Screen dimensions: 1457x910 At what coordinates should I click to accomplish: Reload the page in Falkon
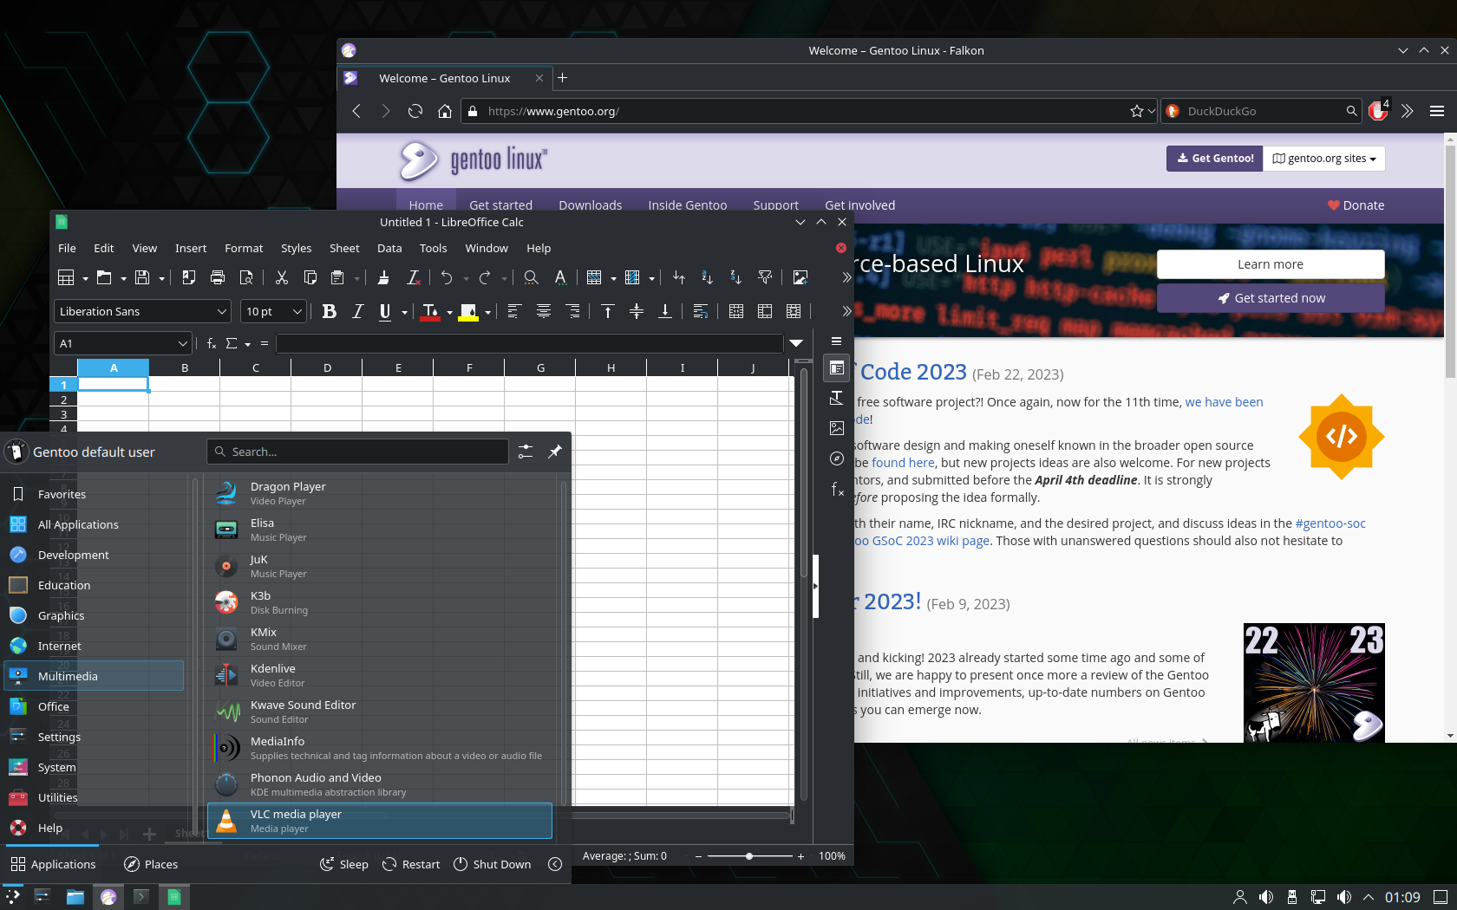[415, 111]
